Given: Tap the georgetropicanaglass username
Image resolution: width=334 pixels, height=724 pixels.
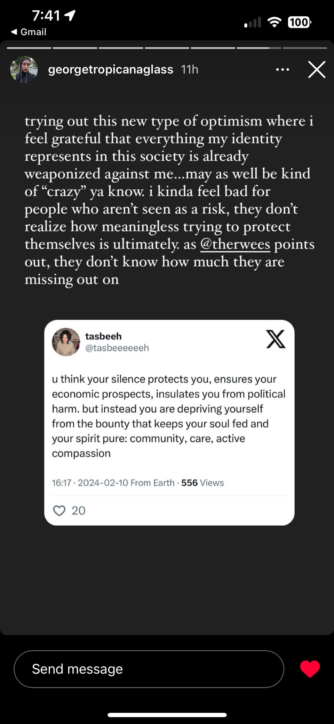Looking at the screenshot, I should click(110, 69).
